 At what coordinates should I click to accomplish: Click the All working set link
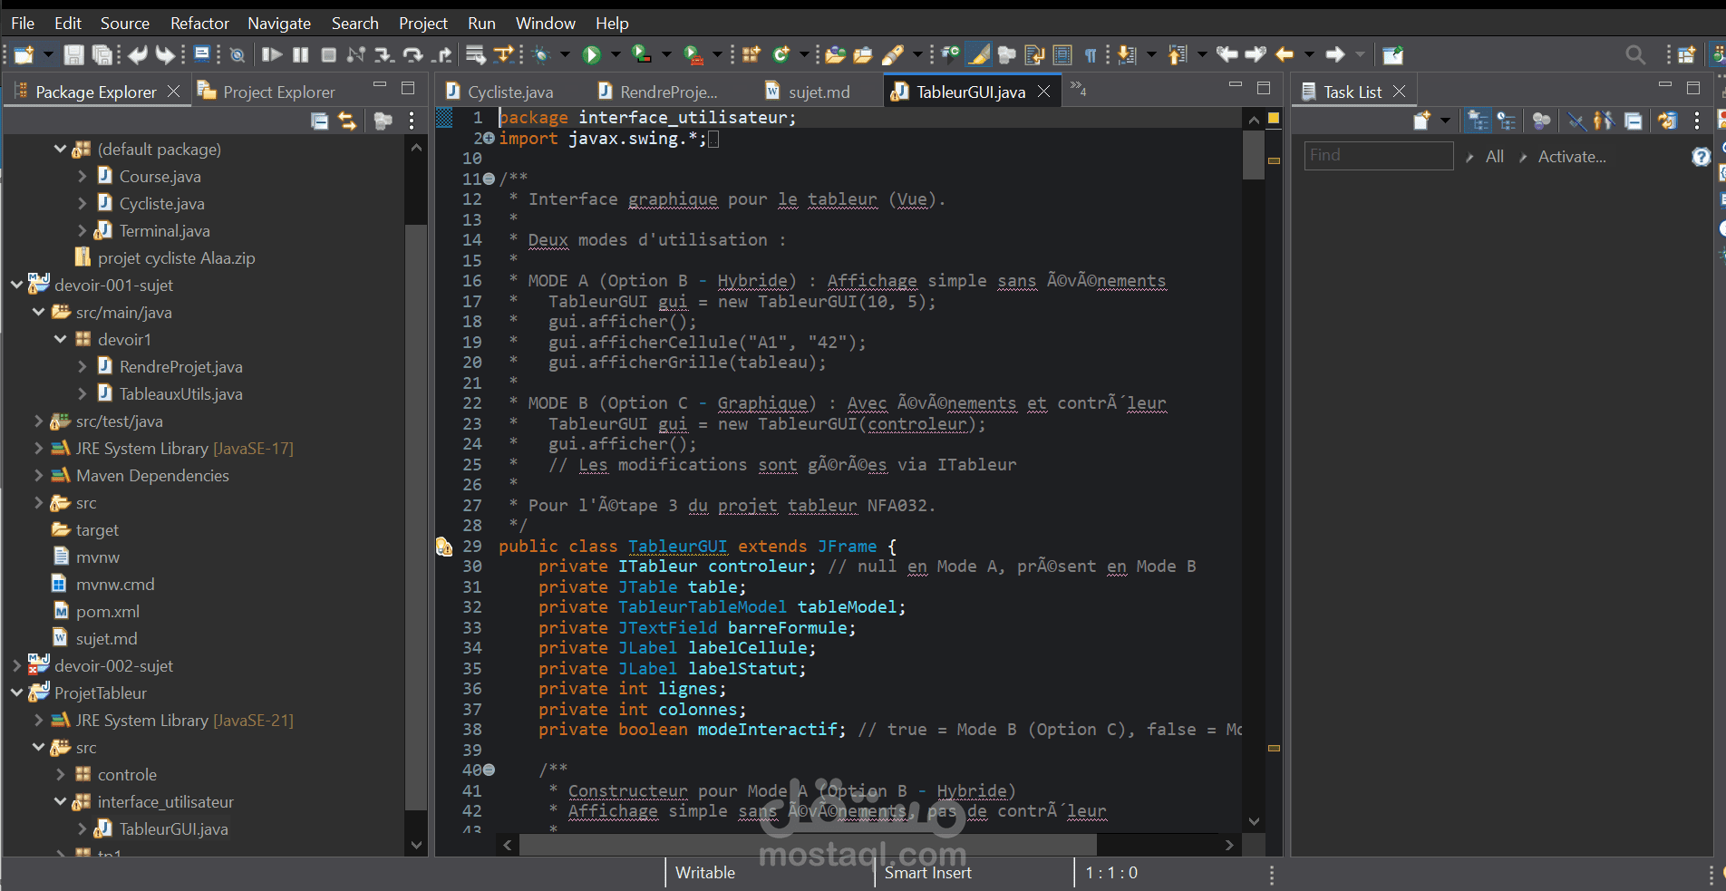point(1494,157)
